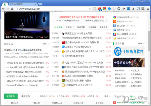Open the Cbox央视影音 icon
Viewport: 151px width, 106px height.
(x=115, y=34)
